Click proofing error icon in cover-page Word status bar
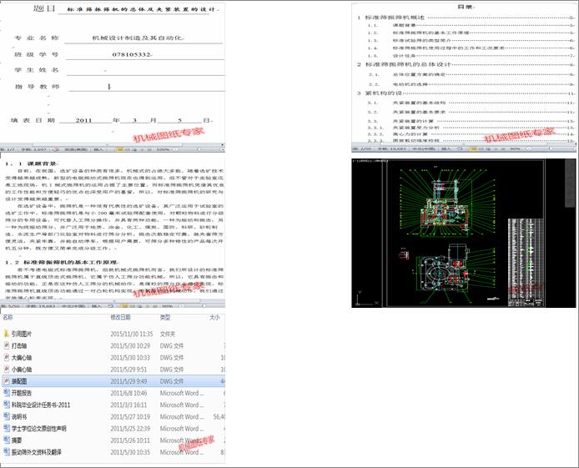The image size is (579, 468). tap(57, 149)
